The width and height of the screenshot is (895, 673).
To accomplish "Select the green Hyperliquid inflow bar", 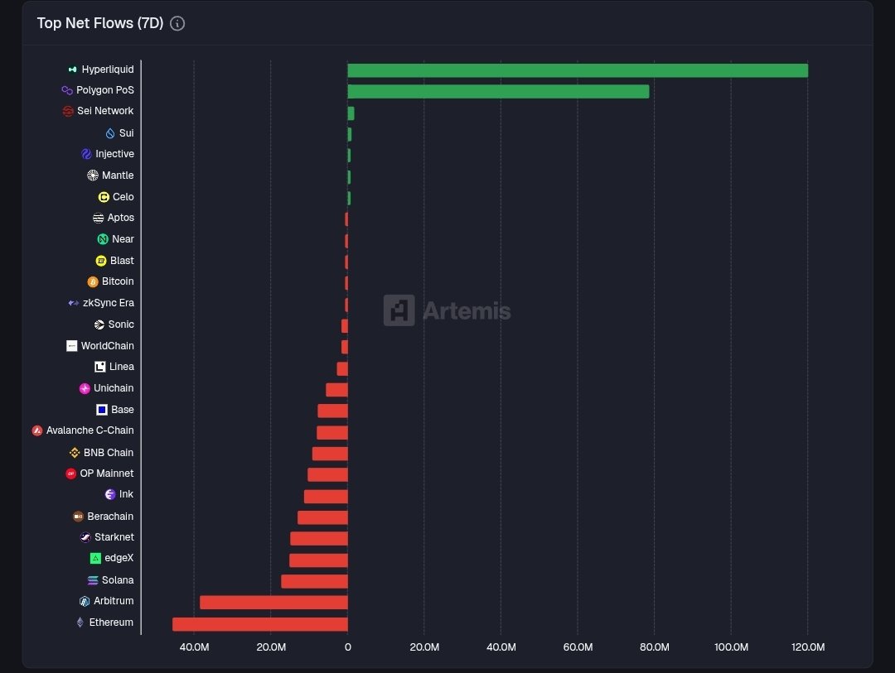I will pyautogui.click(x=578, y=70).
